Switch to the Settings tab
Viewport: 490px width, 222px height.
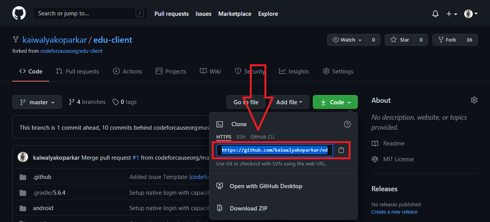point(338,71)
